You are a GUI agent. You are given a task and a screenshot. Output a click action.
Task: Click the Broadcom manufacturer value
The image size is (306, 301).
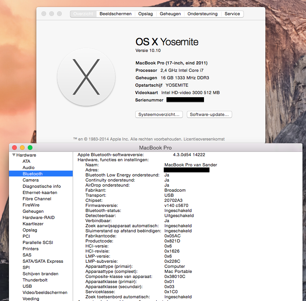click(175, 190)
